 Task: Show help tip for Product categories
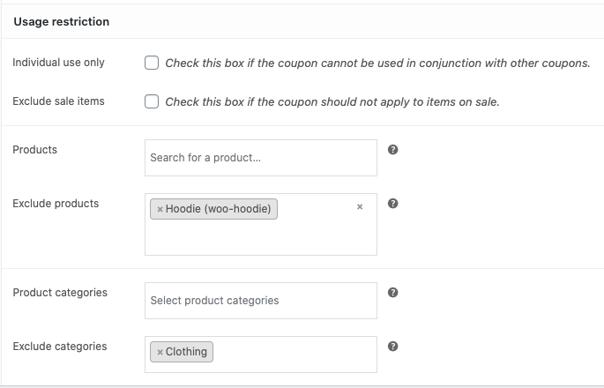(393, 293)
